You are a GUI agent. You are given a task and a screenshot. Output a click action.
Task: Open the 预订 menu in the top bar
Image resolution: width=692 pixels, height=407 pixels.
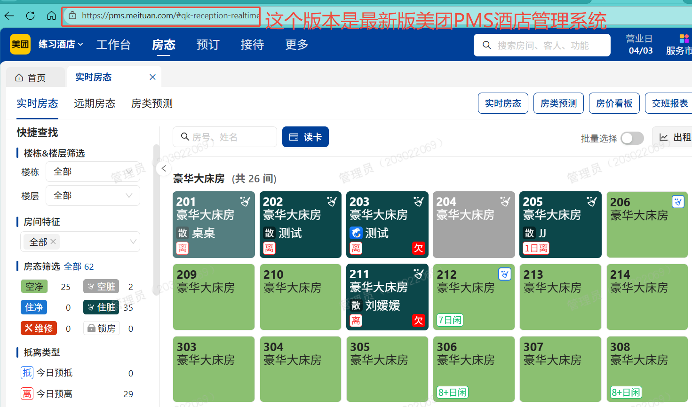coord(207,45)
